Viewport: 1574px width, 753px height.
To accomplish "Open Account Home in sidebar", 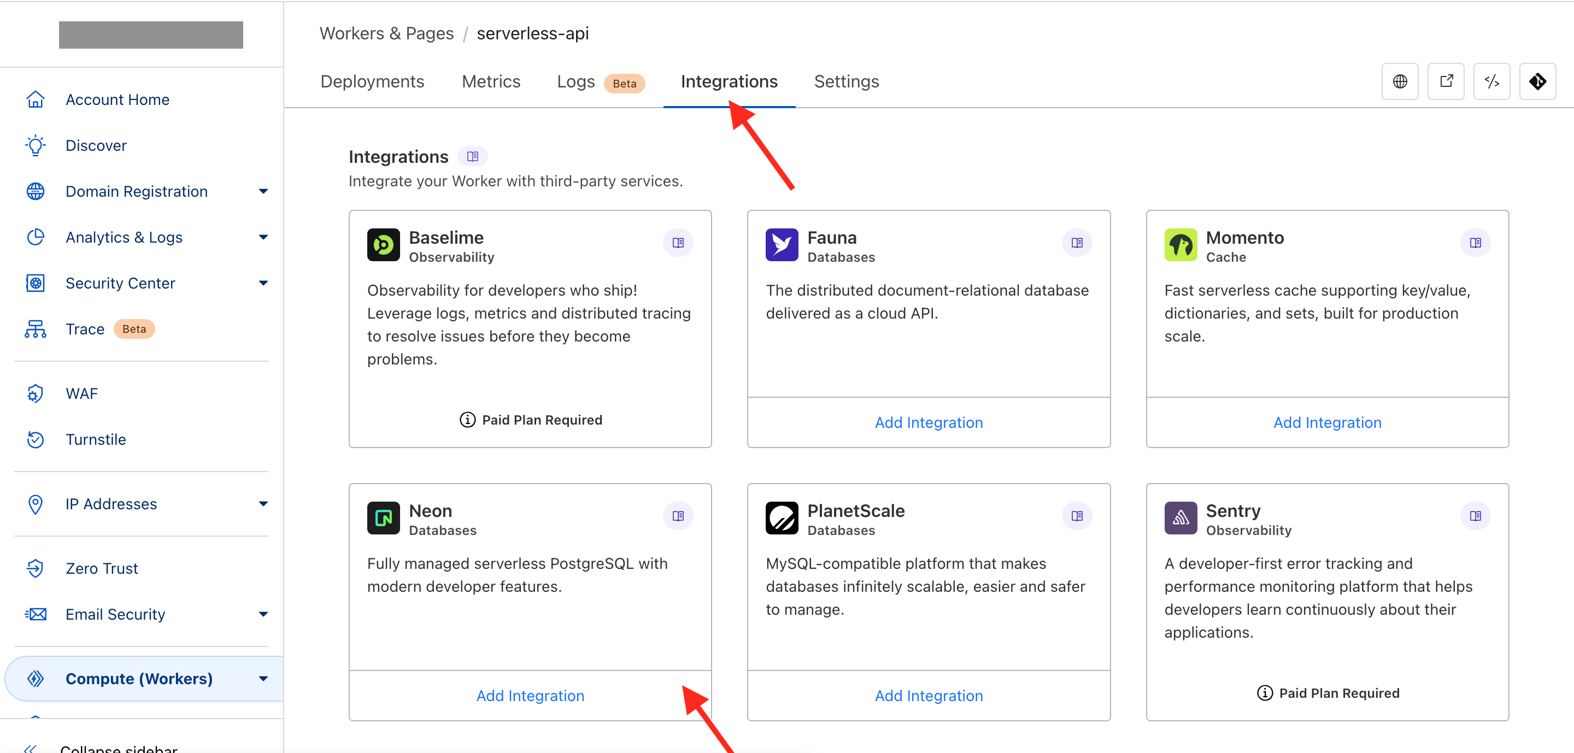I will pyautogui.click(x=118, y=99).
